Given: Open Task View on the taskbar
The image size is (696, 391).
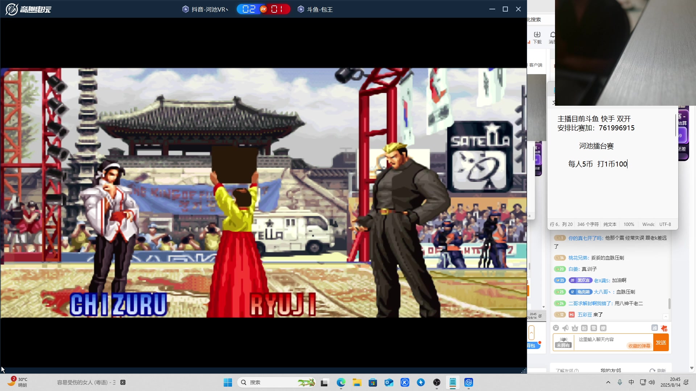Looking at the screenshot, I should click(324, 382).
